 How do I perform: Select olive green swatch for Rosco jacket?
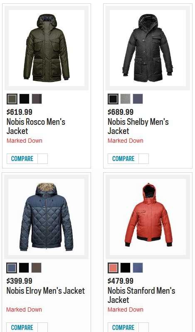click(x=12, y=99)
